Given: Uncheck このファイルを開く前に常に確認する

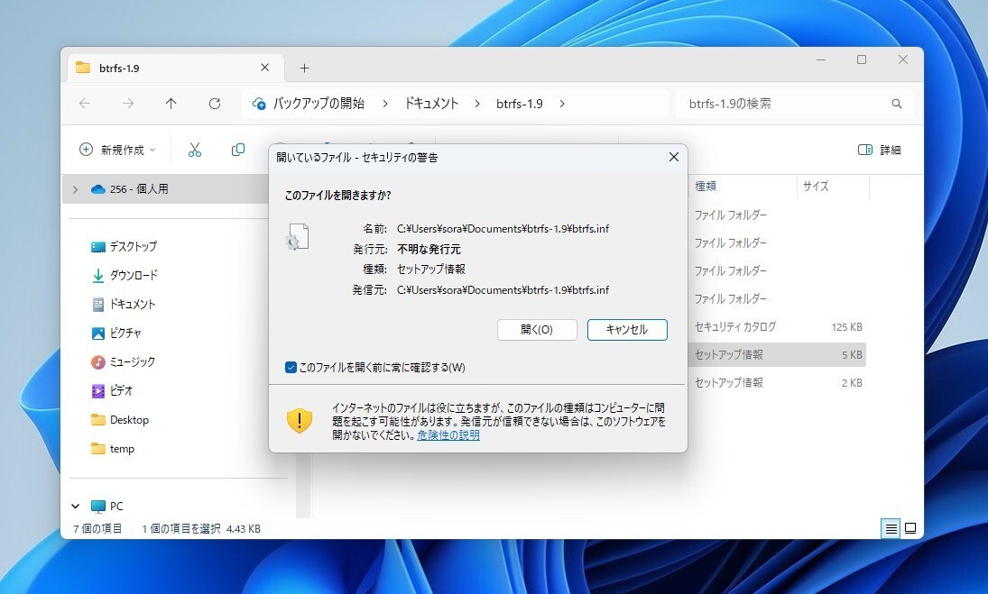Looking at the screenshot, I should coord(291,367).
